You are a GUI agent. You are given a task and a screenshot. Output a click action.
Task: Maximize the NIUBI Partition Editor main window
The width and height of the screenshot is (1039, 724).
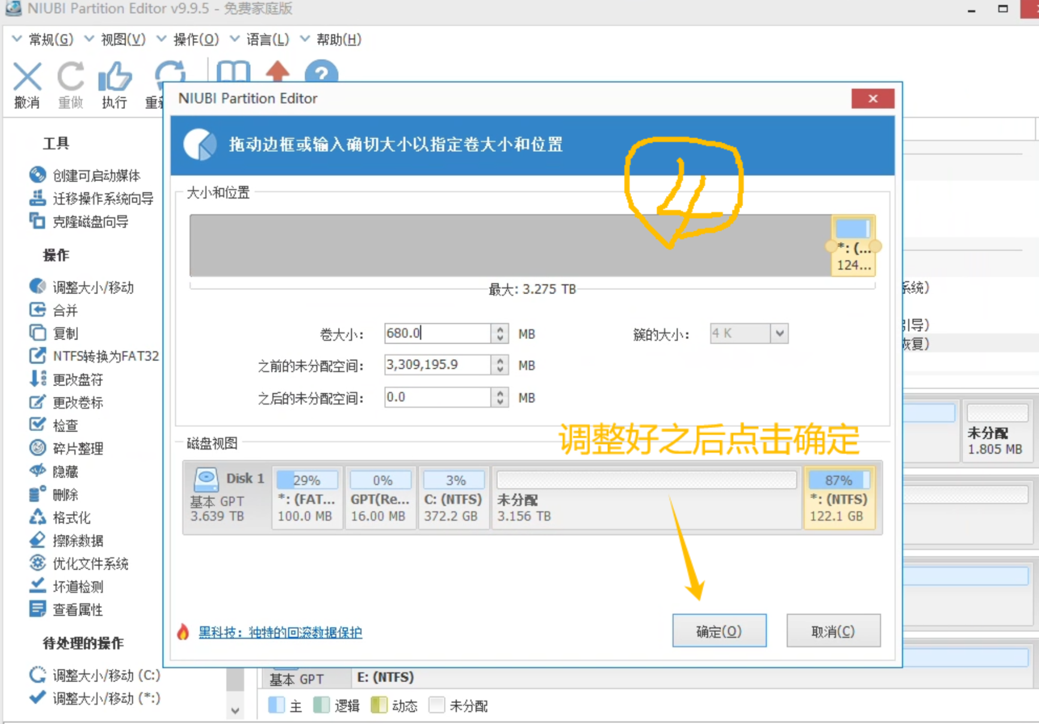pyautogui.click(x=1003, y=9)
